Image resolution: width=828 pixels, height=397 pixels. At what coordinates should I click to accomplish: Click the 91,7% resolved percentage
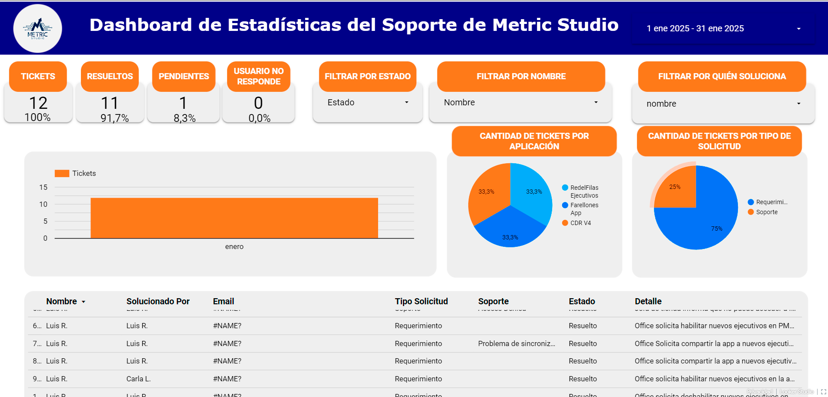115,118
